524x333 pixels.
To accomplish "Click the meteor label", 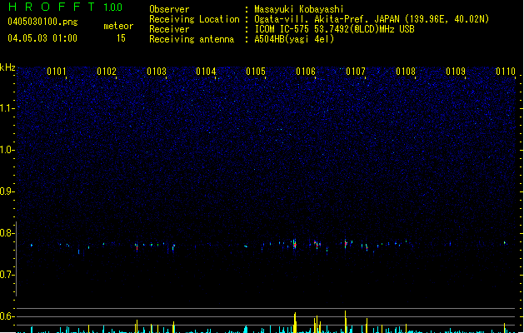I will (118, 26).
